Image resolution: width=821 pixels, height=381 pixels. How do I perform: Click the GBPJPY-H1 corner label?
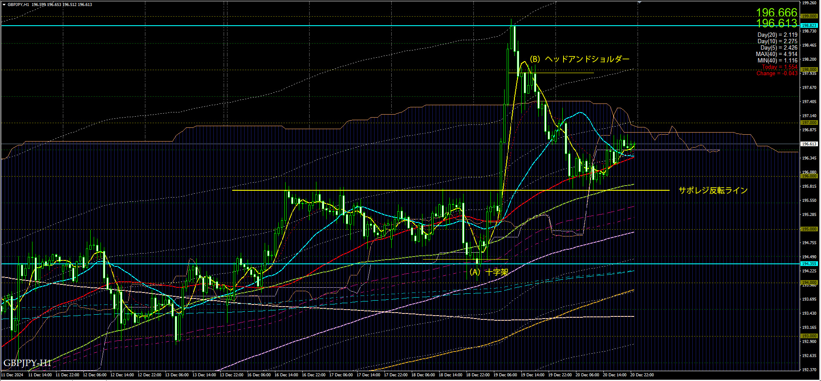tap(27, 363)
